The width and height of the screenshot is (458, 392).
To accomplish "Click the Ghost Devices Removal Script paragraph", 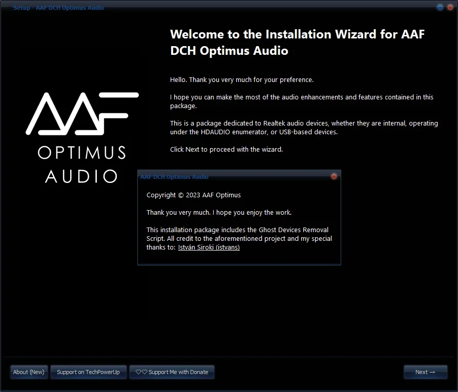I will pyautogui.click(x=239, y=238).
